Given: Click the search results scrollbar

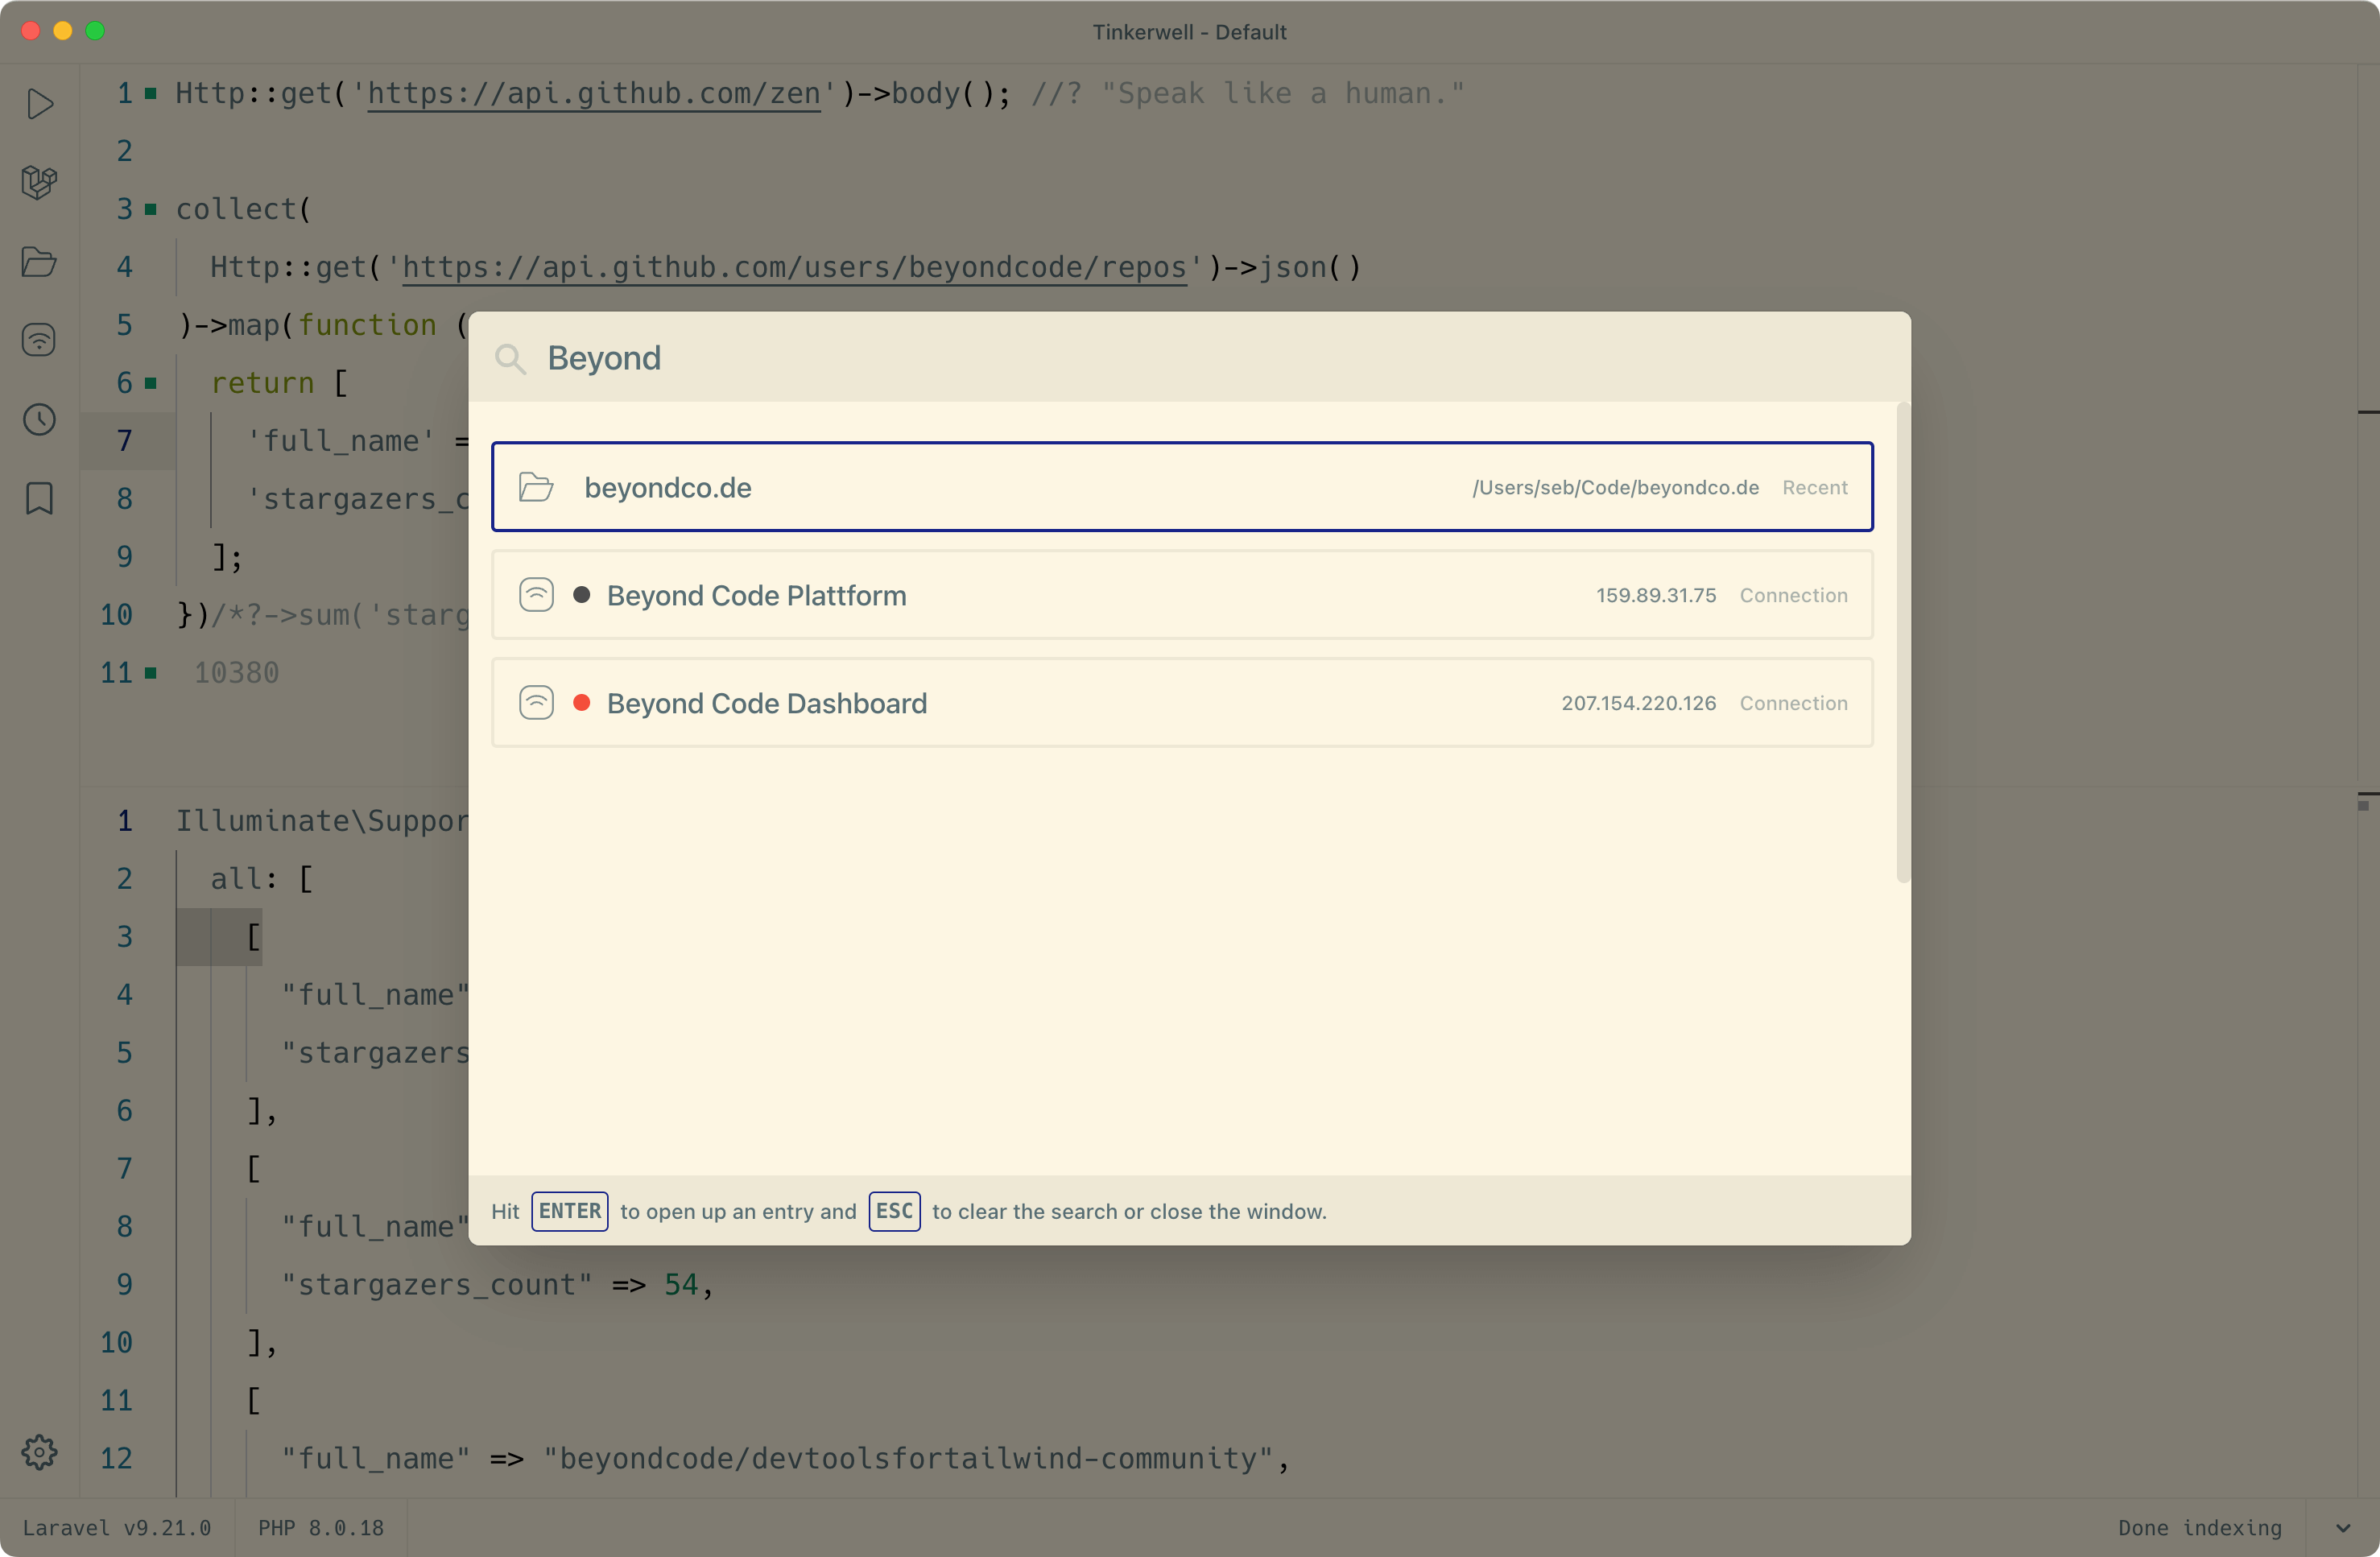Looking at the screenshot, I should [x=1903, y=642].
